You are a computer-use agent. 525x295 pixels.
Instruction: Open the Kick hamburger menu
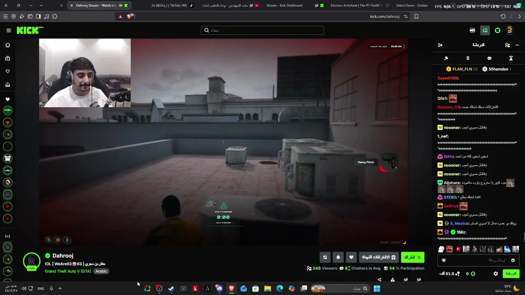(x=9, y=30)
